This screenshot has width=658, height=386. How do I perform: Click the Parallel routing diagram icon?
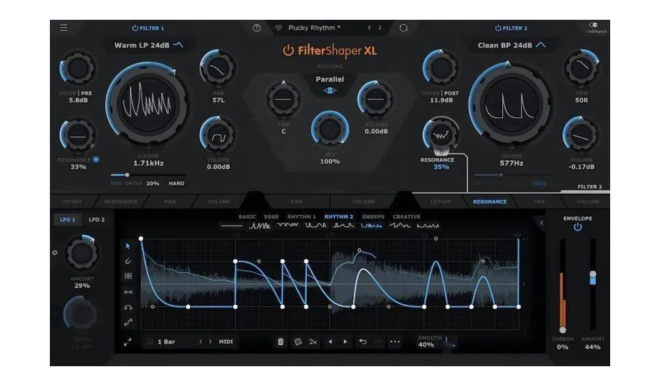pyautogui.click(x=330, y=90)
